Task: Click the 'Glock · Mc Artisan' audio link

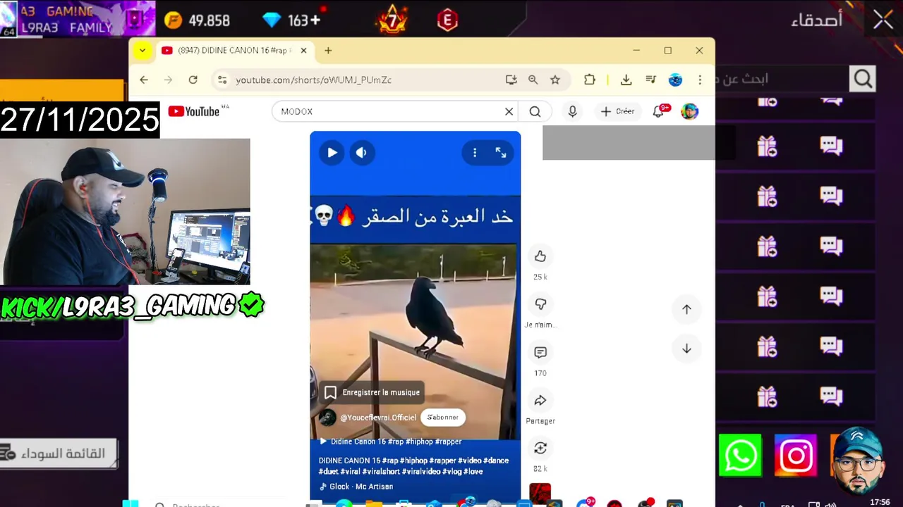Action: (x=356, y=487)
